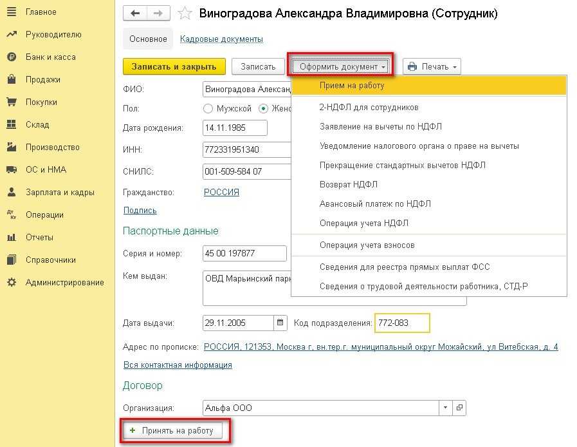Click Принять на работу button
577x447 pixels.
(x=172, y=430)
